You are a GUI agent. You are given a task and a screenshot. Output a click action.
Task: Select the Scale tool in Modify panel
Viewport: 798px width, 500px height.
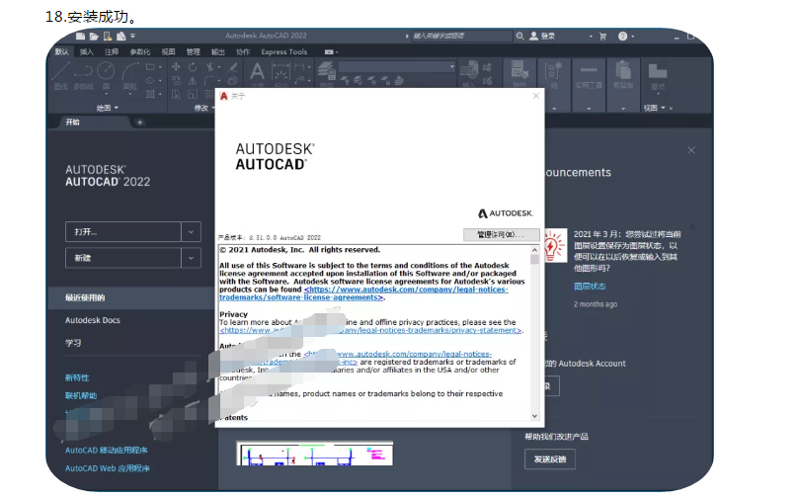tap(193, 94)
